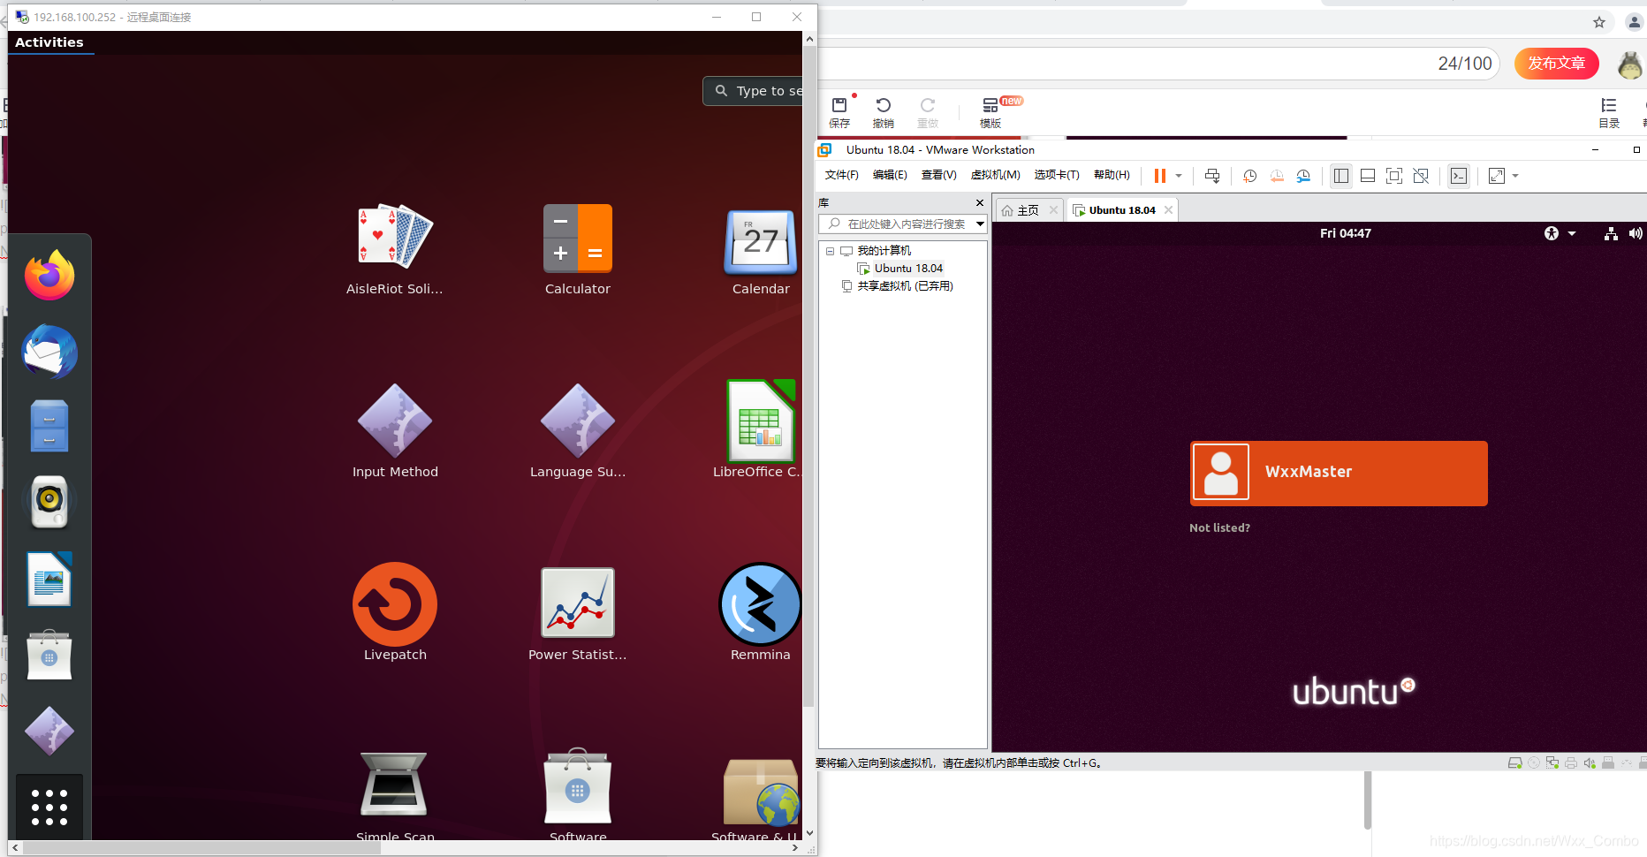1647x857 pixels.
Task: Open Language Support app
Action: 578,431
